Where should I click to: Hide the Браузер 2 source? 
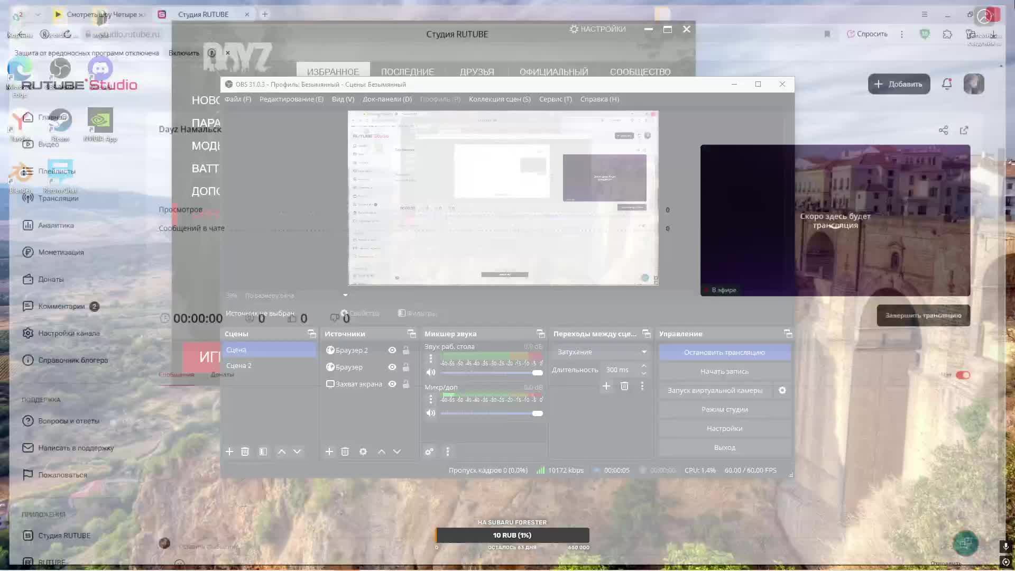[392, 350]
